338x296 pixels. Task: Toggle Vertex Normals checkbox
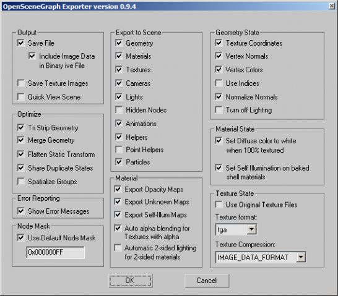point(219,56)
